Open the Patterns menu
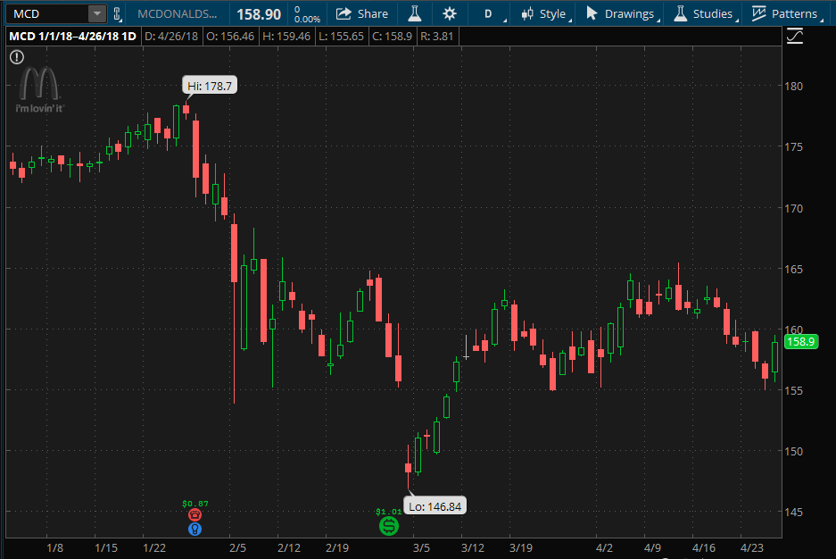This screenshot has height=559, width=836. 794,13
